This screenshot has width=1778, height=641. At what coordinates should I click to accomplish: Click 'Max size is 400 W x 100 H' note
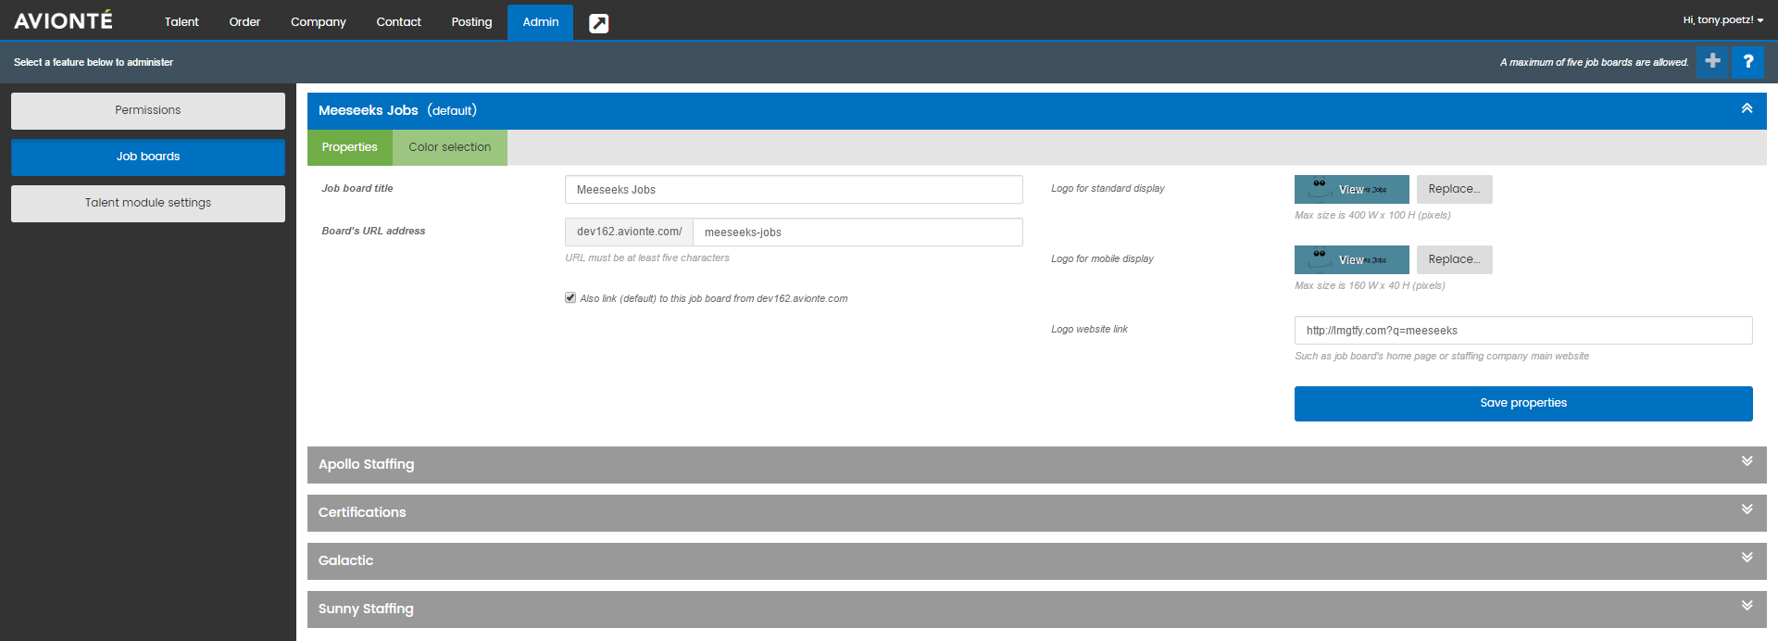(x=1372, y=215)
